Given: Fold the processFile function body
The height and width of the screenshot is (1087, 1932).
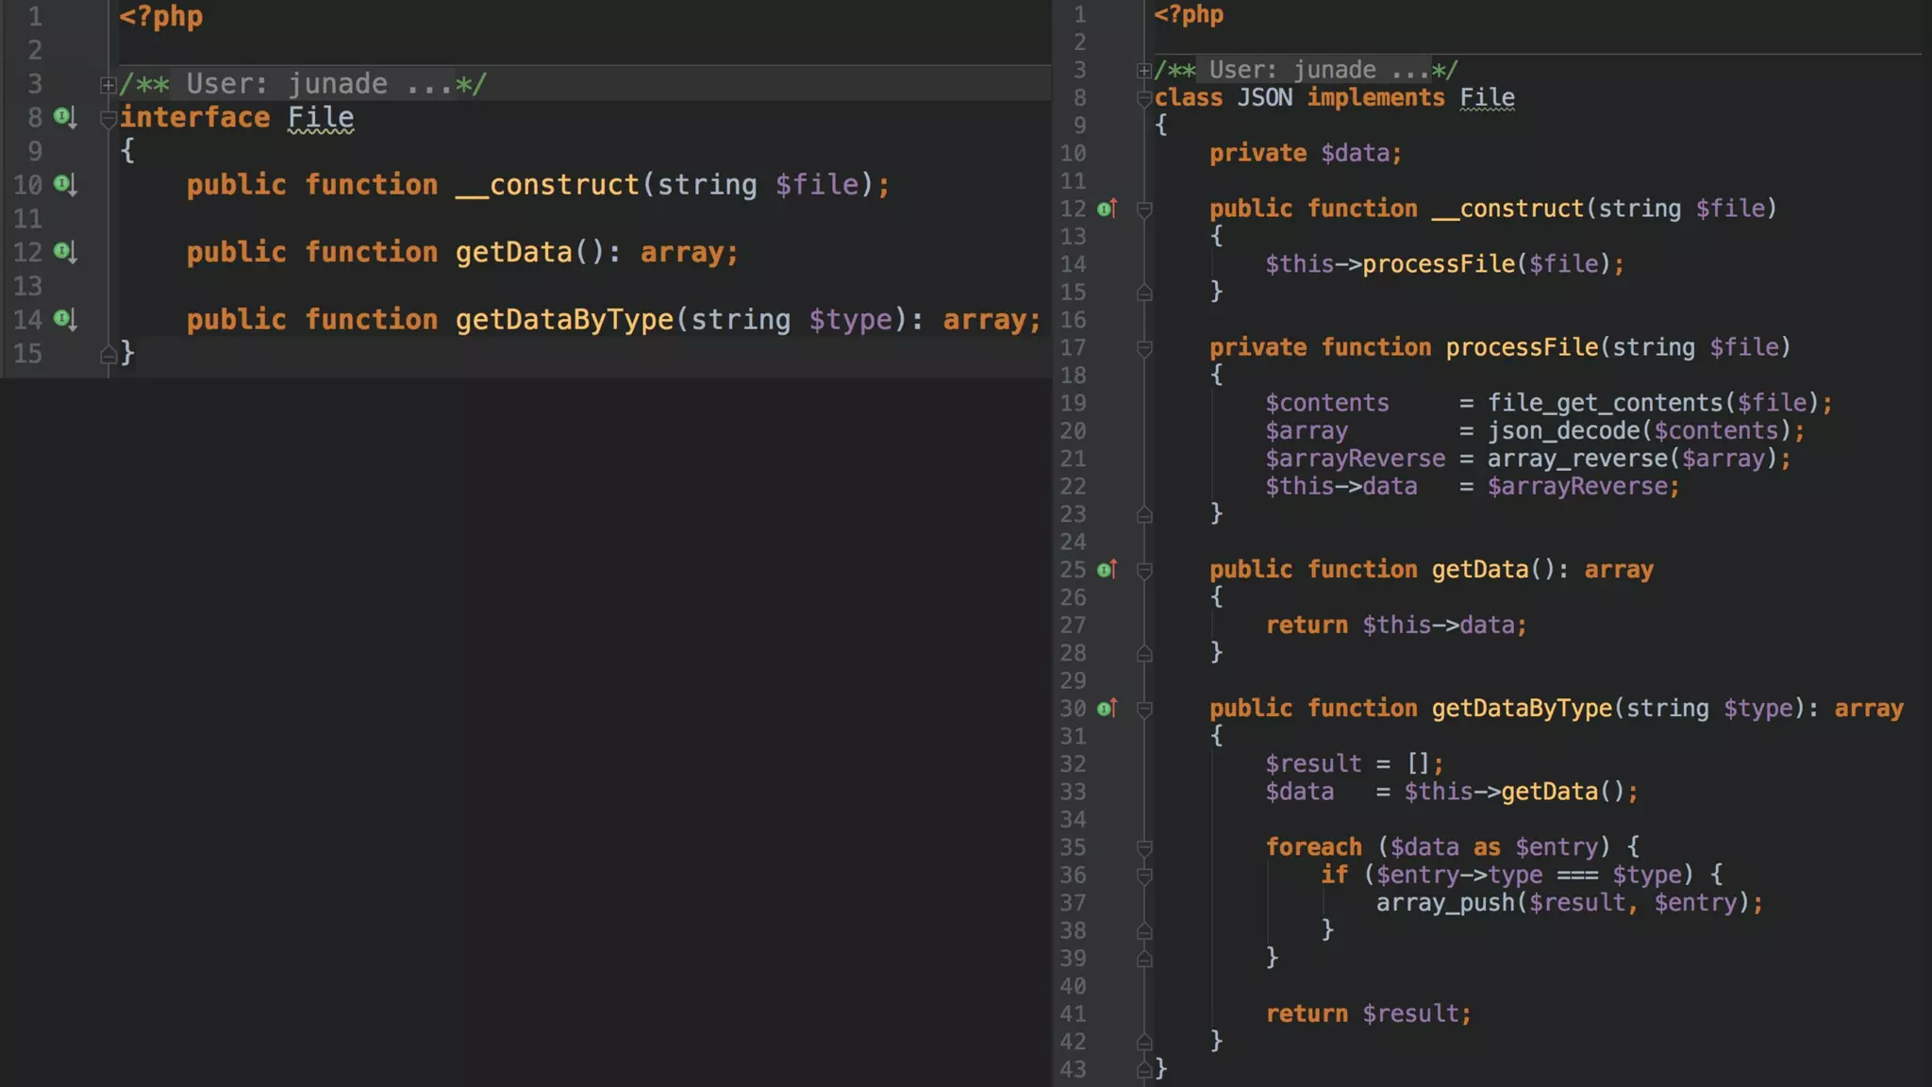Looking at the screenshot, I should pyautogui.click(x=1144, y=348).
